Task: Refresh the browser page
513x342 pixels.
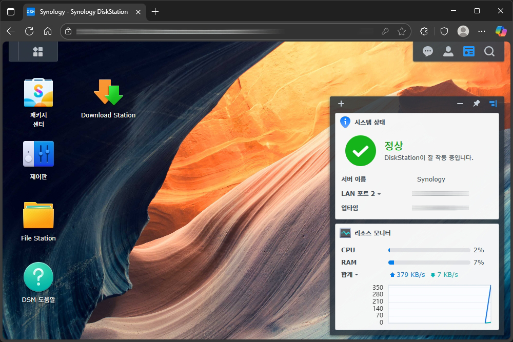Action: (x=29, y=31)
